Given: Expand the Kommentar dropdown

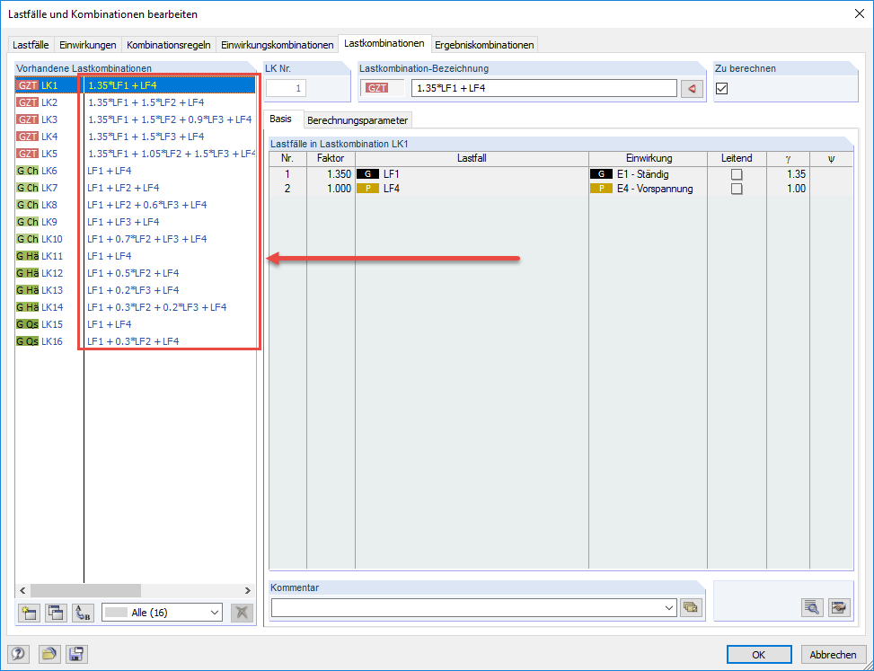Looking at the screenshot, I should pos(669,607).
